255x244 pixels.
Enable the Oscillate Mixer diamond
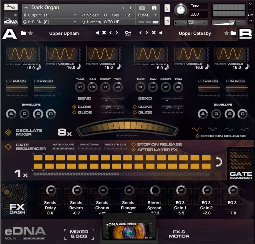[8, 132]
